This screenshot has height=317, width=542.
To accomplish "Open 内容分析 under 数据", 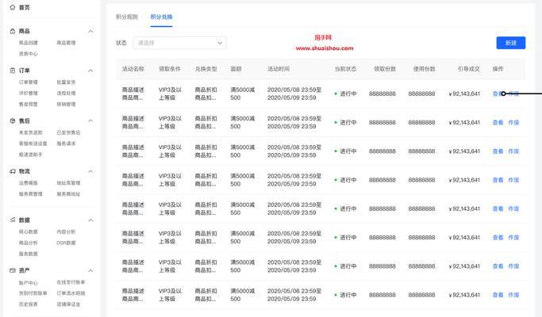I will coord(66,231).
